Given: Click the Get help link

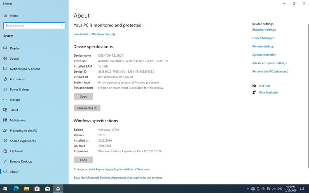Looking at the screenshot, I should (265, 86).
